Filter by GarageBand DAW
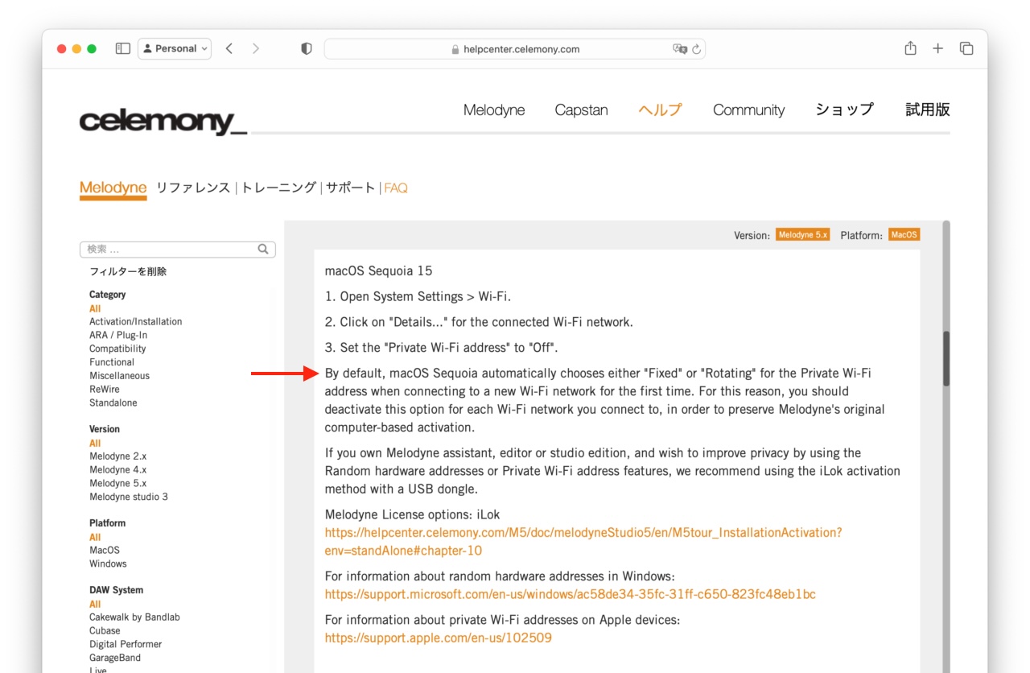Screen dimensions: 1030x673 115,659
